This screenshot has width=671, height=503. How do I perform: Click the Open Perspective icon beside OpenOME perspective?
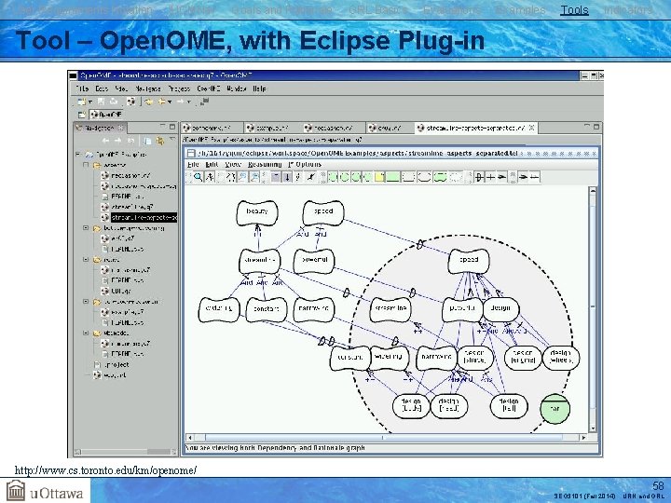(82, 115)
